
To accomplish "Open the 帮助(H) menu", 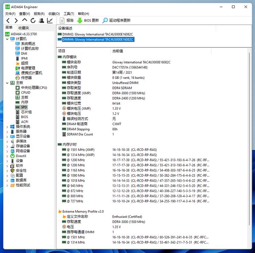I will click(83, 13).
